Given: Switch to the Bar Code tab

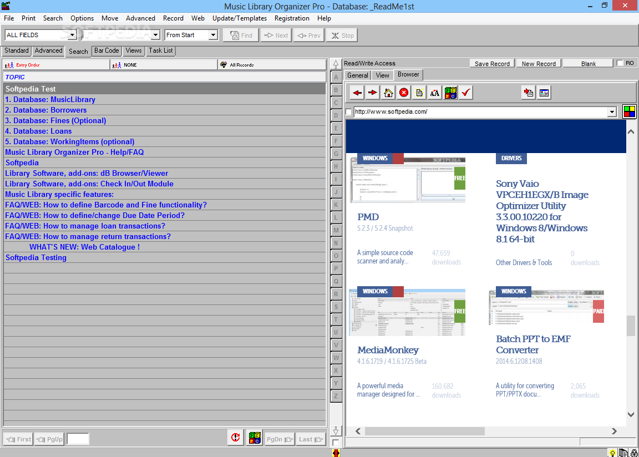Looking at the screenshot, I should pos(106,50).
